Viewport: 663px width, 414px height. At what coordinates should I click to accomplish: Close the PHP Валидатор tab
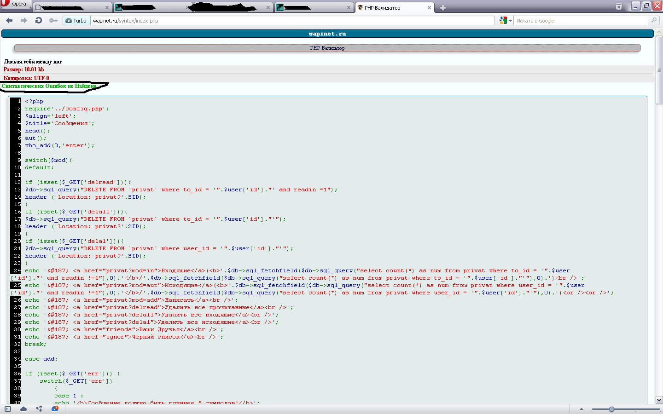(x=429, y=8)
